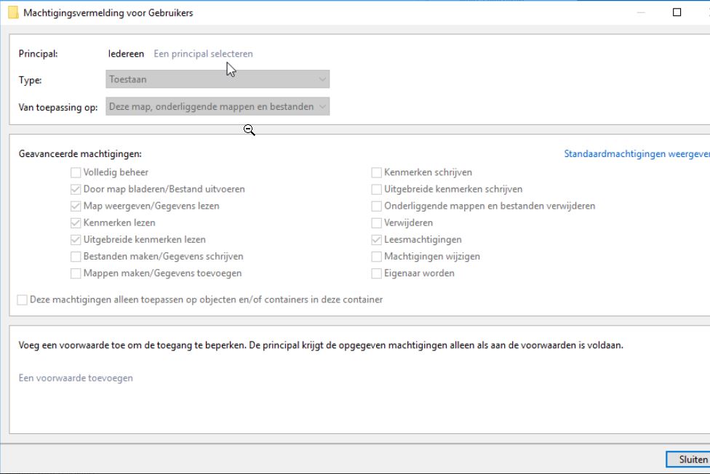
Task: Check the Machtigingen wijzigen checkbox
Action: pyautogui.click(x=377, y=257)
